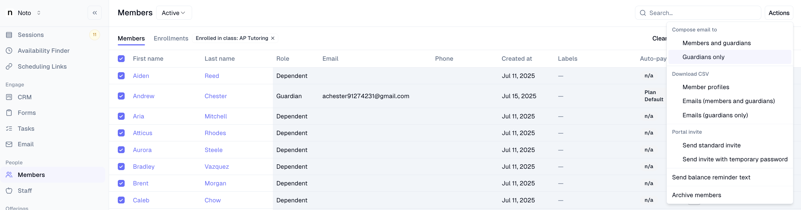Uncheck the select-all header checkbox
This screenshot has height=210, width=801.
click(x=121, y=59)
